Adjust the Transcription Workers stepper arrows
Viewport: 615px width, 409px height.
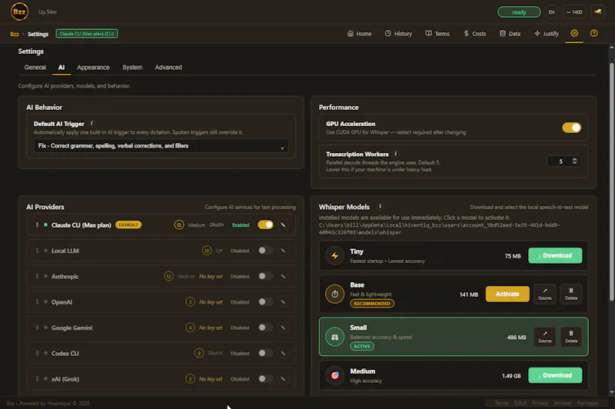pyautogui.click(x=574, y=161)
